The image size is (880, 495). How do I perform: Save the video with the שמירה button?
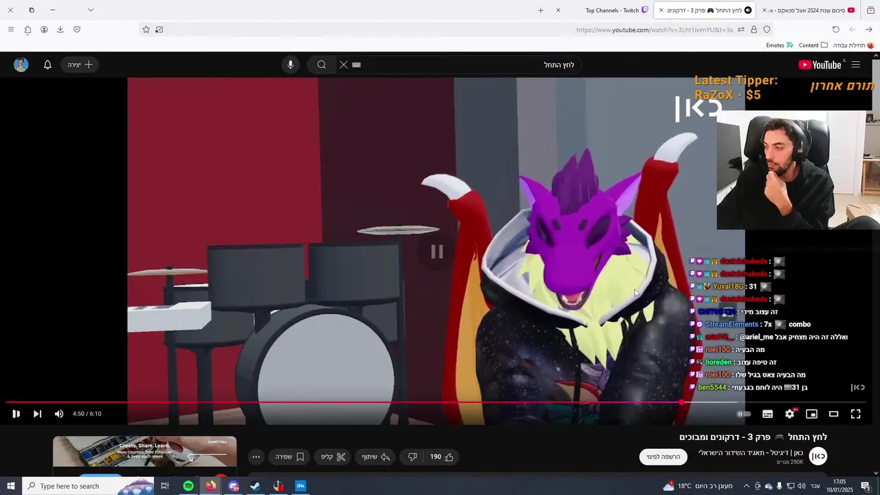tap(289, 456)
